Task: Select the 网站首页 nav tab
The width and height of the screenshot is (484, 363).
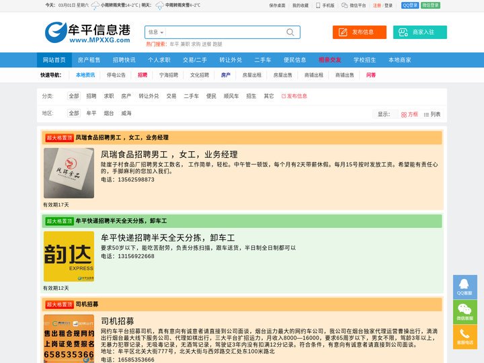Action: (54, 60)
